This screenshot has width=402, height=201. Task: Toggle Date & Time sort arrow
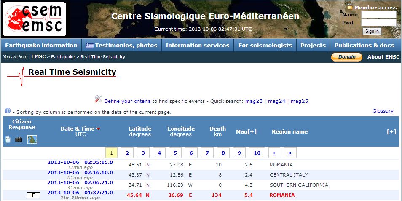(x=99, y=129)
